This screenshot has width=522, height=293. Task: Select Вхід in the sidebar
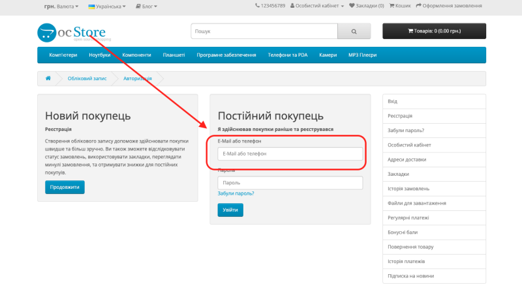click(434, 102)
